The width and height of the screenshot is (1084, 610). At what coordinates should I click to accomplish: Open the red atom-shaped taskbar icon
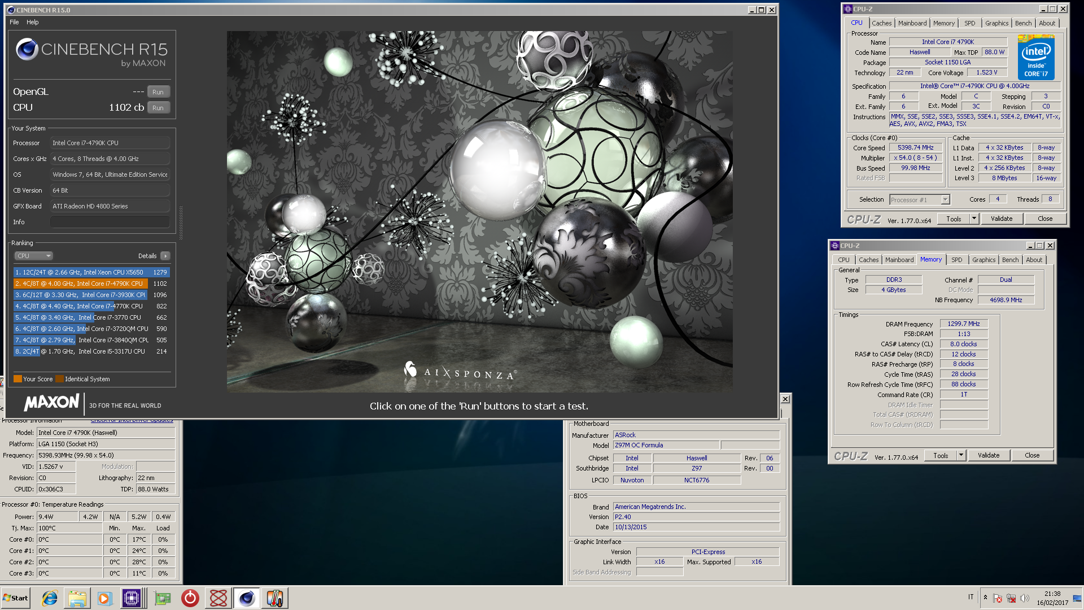pos(218,598)
